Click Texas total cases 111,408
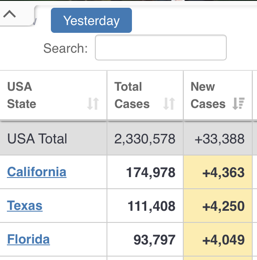Viewport: 257px width, 260px height. pyautogui.click(x=151, y=206)
